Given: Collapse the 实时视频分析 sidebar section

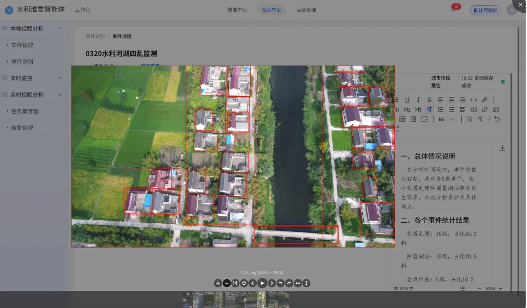Looking at the screenshot, I should point(60,95).
